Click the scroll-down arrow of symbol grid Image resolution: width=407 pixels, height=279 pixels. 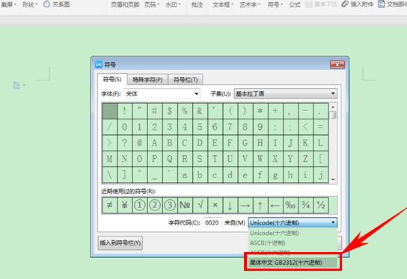pyautogui.click(x=333, y=179)
